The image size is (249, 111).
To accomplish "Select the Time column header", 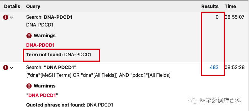I will tap(230, 7).
